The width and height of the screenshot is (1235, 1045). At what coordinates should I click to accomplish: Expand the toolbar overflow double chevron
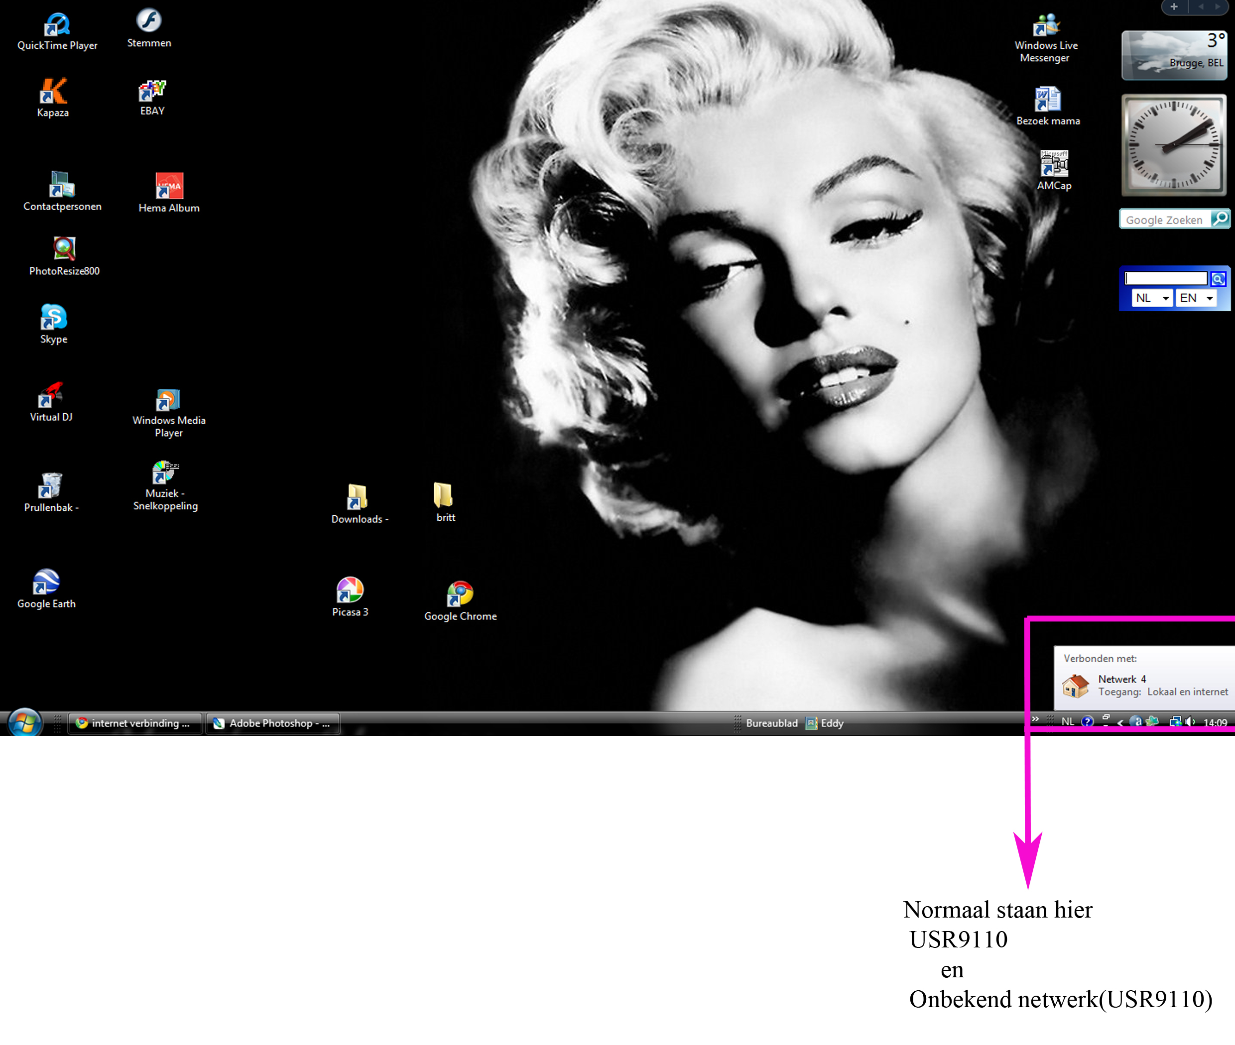pyautogui.click(x=1035, y=718)
